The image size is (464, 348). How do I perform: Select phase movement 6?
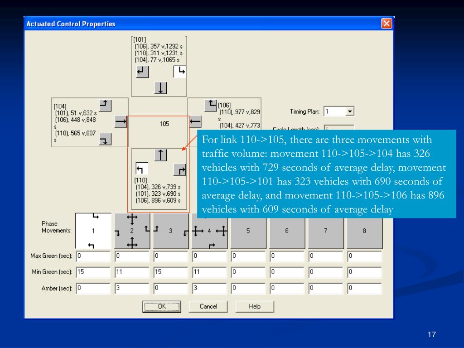[287, 233]
